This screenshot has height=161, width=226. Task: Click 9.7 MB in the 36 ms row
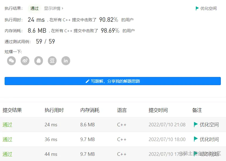88,139
